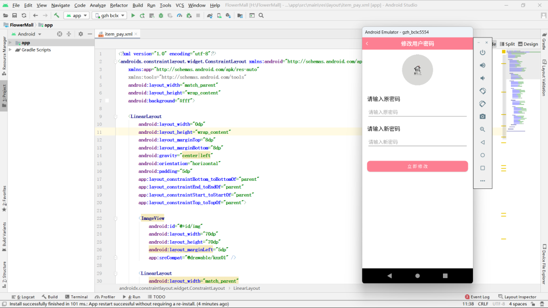Open project panel settings gear
The width and height of the screenshot is (548, 308).
(80, 34)
